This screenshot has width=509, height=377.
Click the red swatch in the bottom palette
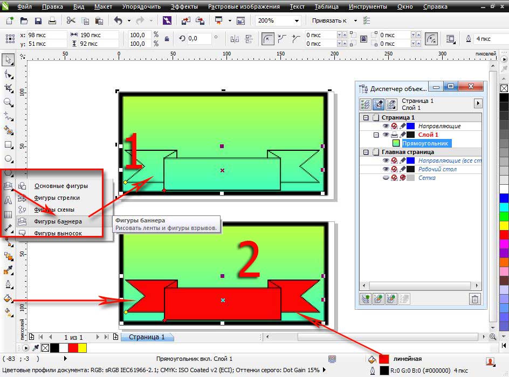(73, 348)
